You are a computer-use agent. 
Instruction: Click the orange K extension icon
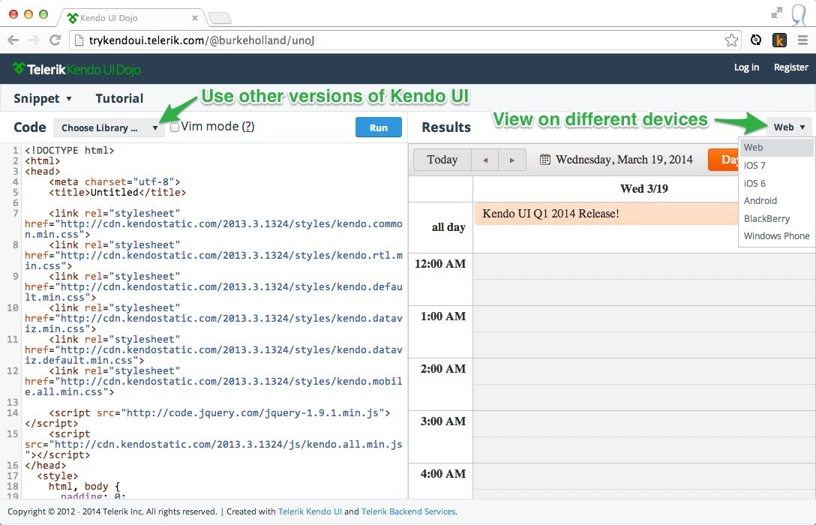pyautogui.click(x=779, y=40)
